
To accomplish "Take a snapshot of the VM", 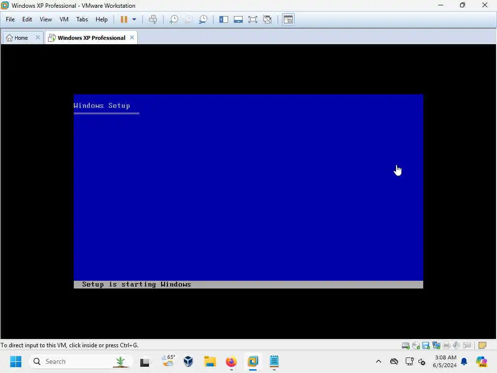I will coord(174,19).
